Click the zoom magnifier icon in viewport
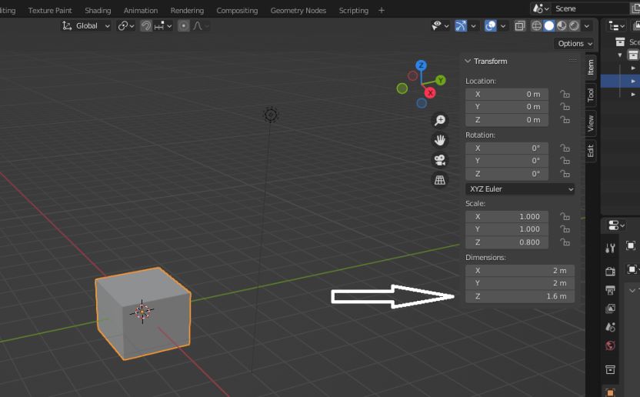This screenshot has height=397, width=640. coord(440,120)
